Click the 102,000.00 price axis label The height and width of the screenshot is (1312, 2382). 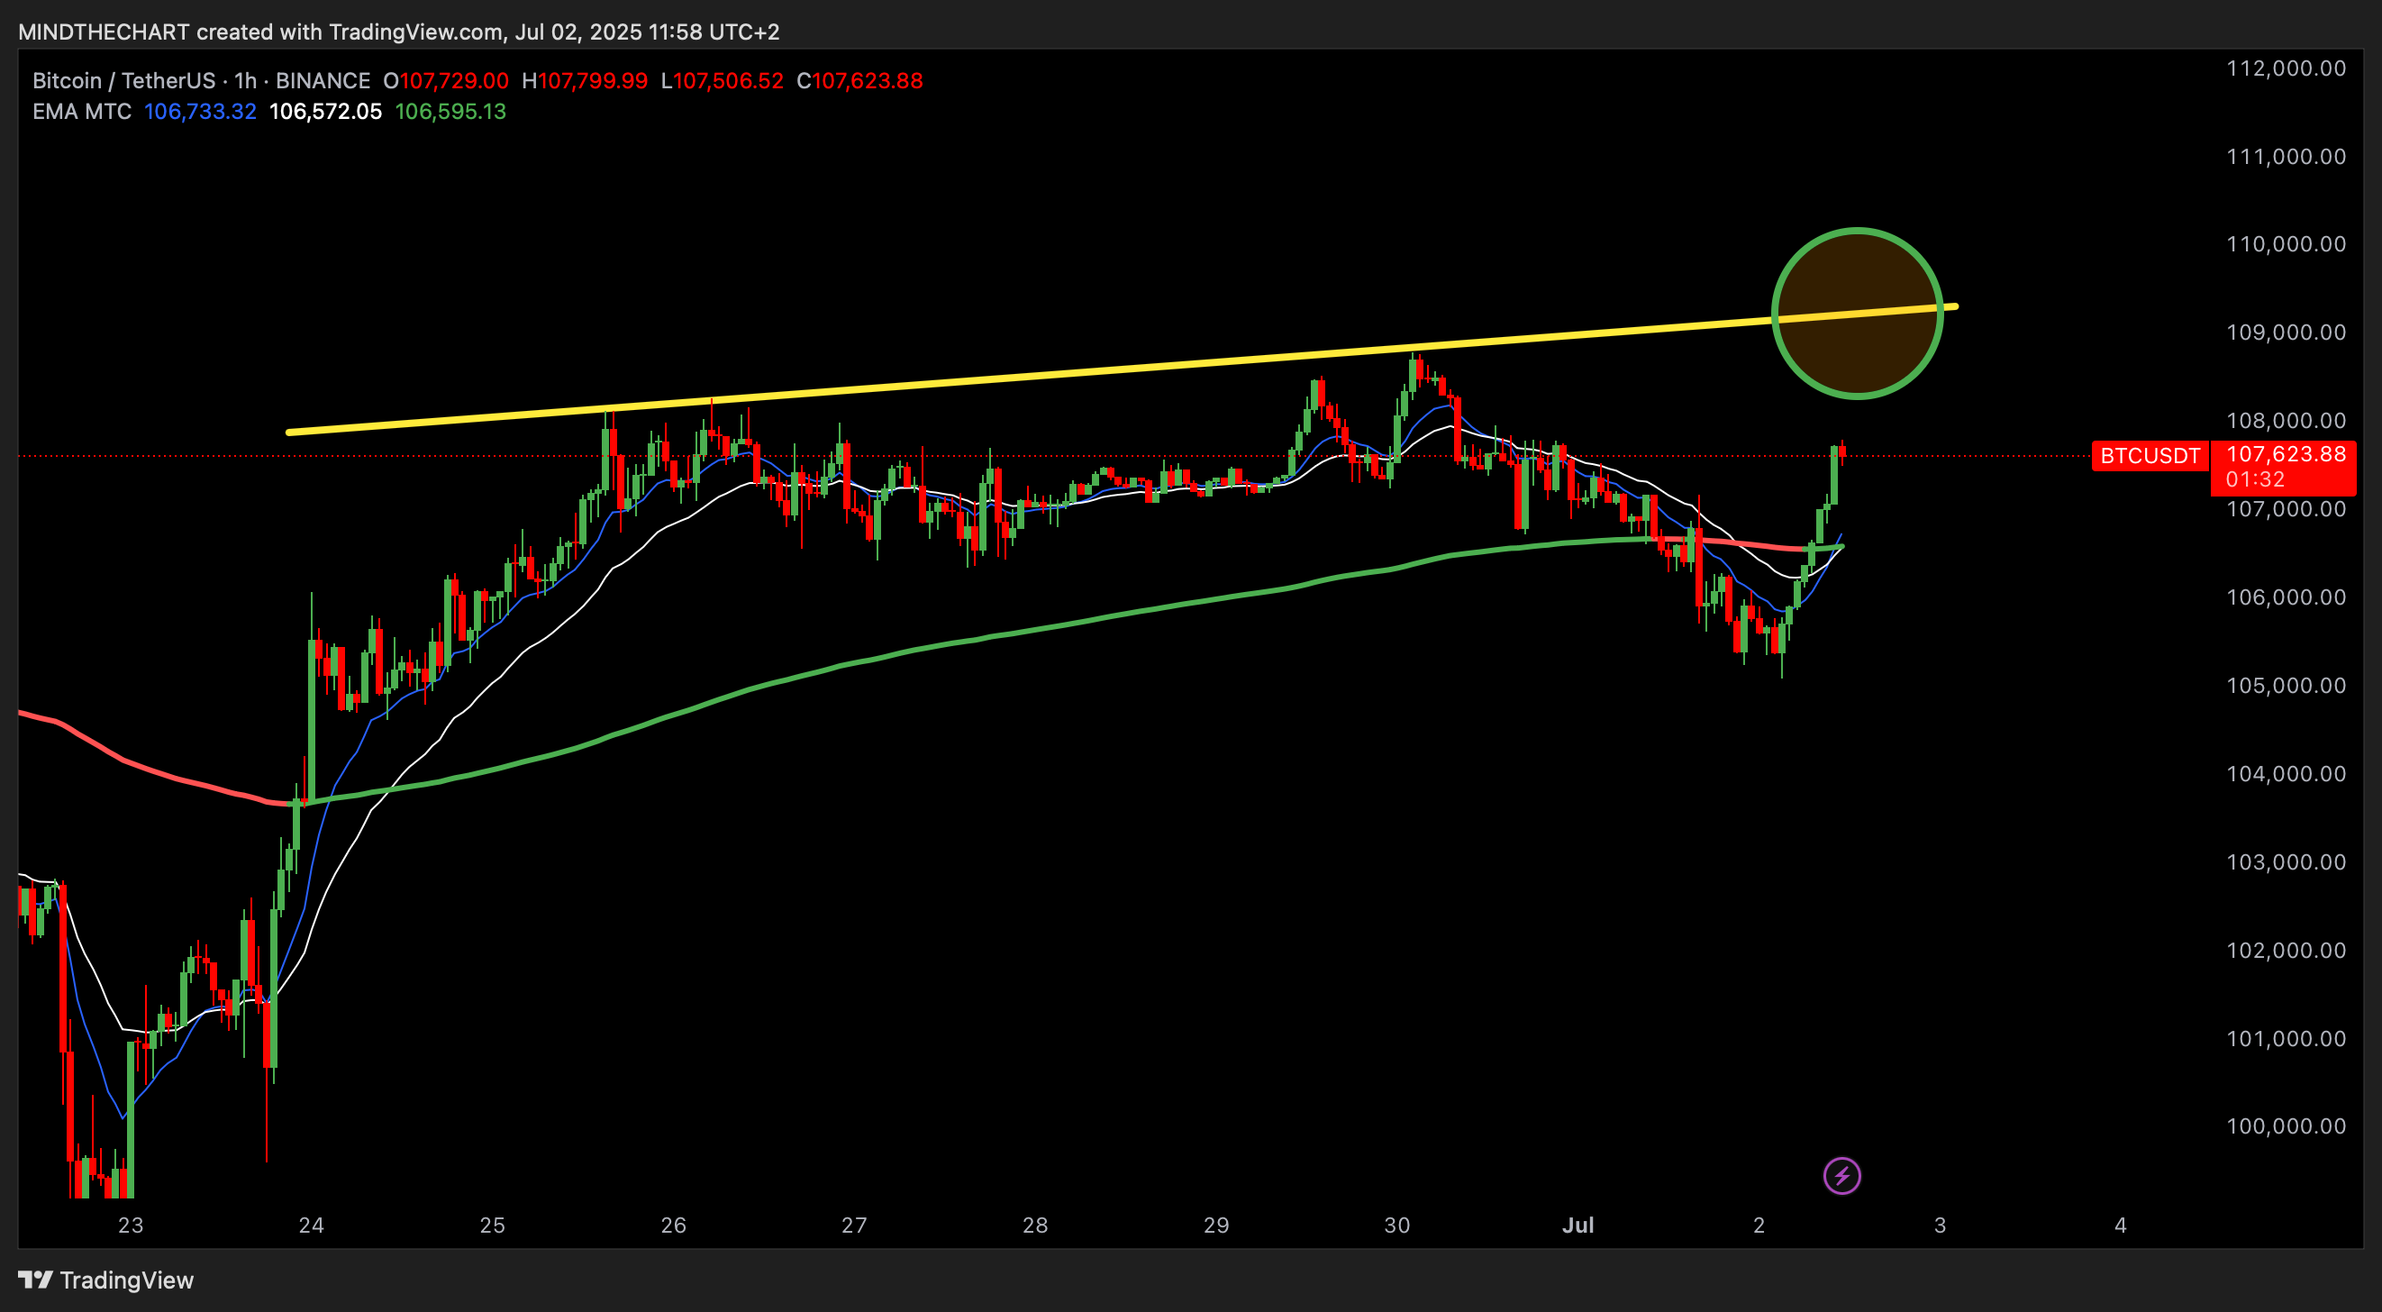pos(2286,951)
